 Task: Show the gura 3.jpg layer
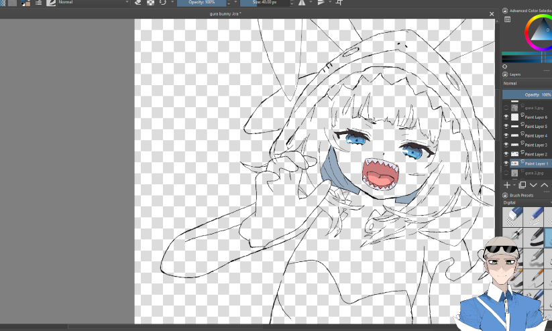tap(506, 108)
